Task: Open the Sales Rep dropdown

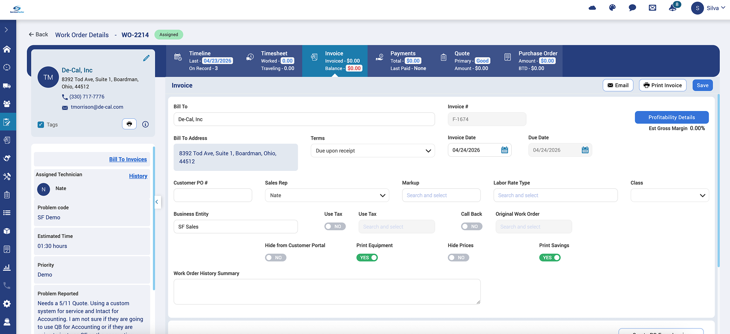Action: [x=327, y=195]
